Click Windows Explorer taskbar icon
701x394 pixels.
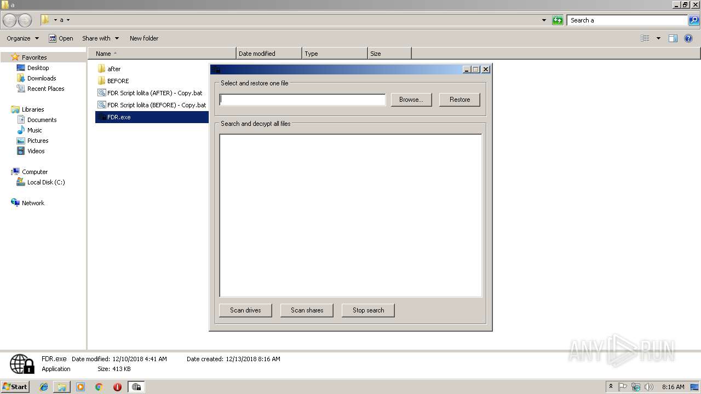(x=62, y=387)
